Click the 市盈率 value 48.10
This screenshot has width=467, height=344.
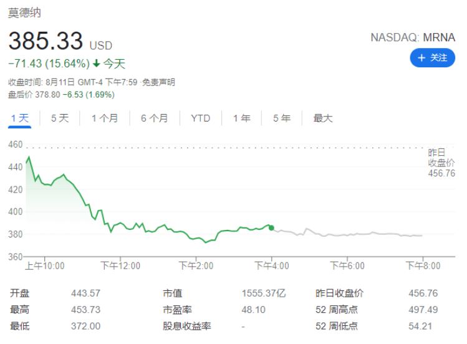pyautogui.click(x=253, y=310)
